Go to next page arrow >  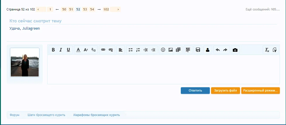tap(115, 9)
